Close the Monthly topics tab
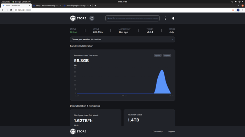This screenshot has height=137, width=245. (x=91, y=6)
